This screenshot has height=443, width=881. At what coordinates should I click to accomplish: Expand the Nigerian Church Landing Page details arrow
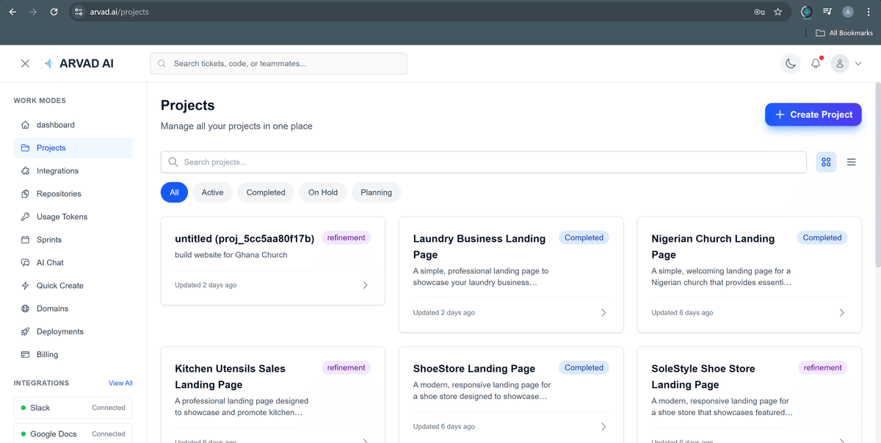pos(841,312)
